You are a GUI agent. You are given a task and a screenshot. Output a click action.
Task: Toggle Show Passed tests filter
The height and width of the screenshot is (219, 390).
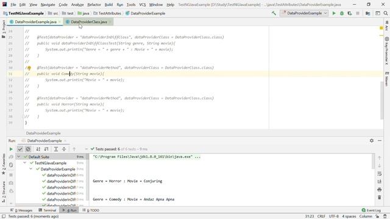(20, 149)
